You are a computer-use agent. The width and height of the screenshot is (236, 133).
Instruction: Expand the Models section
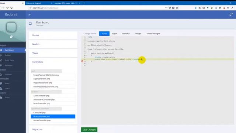point(53,44)
